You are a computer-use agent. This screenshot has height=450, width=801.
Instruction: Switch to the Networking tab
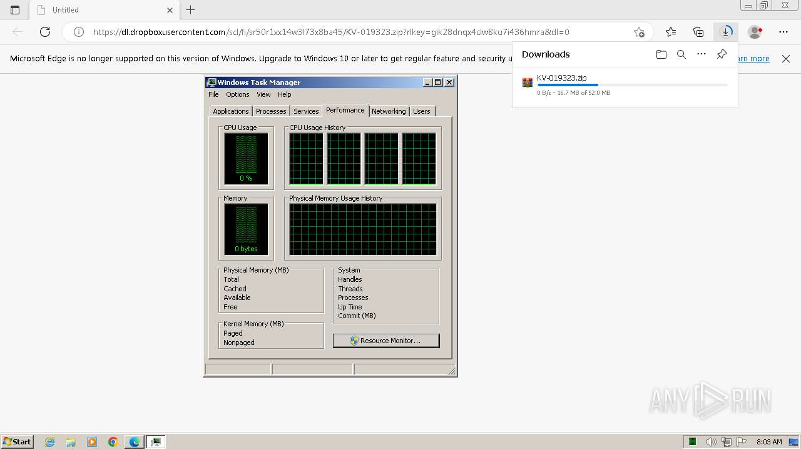[x=389, y=111]
